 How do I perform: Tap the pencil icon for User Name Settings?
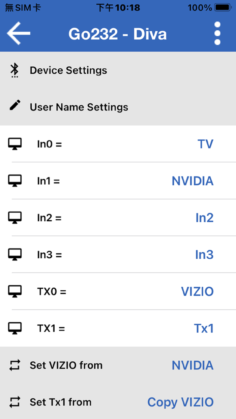14,106
